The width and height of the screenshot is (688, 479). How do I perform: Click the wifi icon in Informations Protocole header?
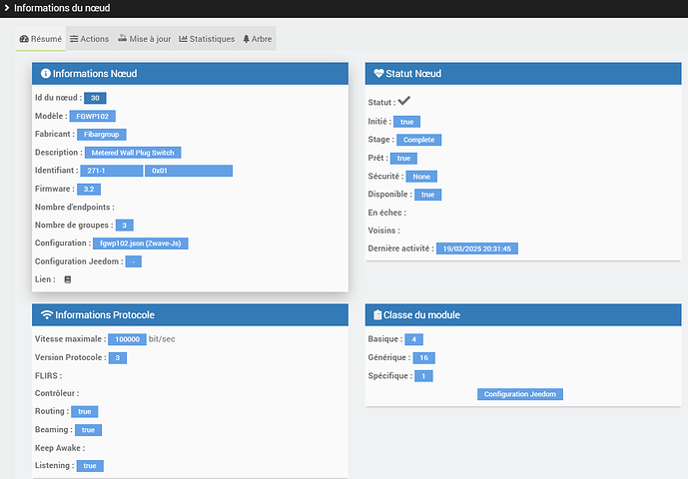(46, 315)
